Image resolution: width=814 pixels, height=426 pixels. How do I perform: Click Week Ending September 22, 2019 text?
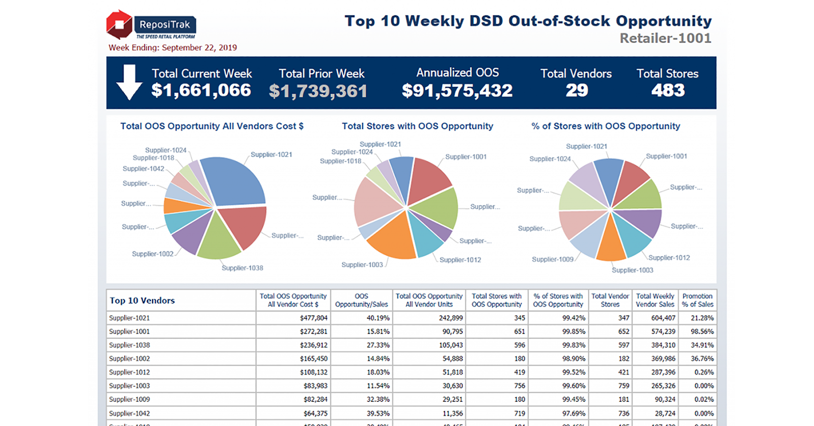(172, 48)
